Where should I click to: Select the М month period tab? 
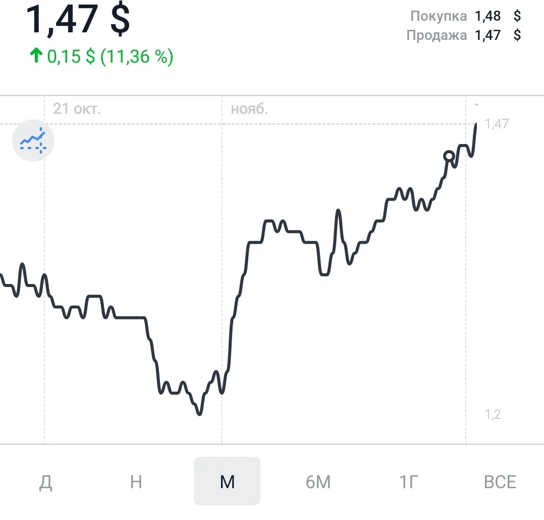coord(227,481)
